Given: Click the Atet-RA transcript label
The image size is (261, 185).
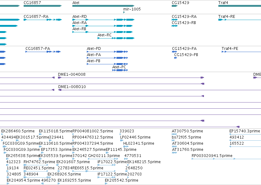Looking at the screenshot, I should click(79, 23).
